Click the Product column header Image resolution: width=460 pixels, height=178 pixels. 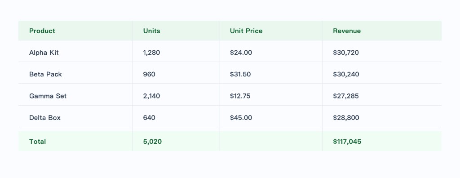point(75,31)
